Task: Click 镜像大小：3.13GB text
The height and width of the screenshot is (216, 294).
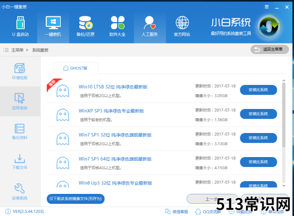Action: pyautogui.click(x=211, y=144)
